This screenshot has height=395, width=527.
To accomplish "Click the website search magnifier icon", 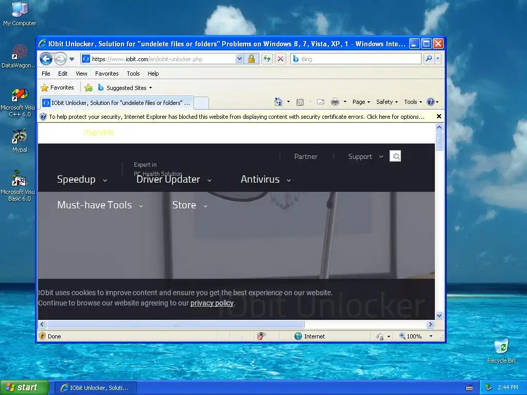I will click(395, 156).
